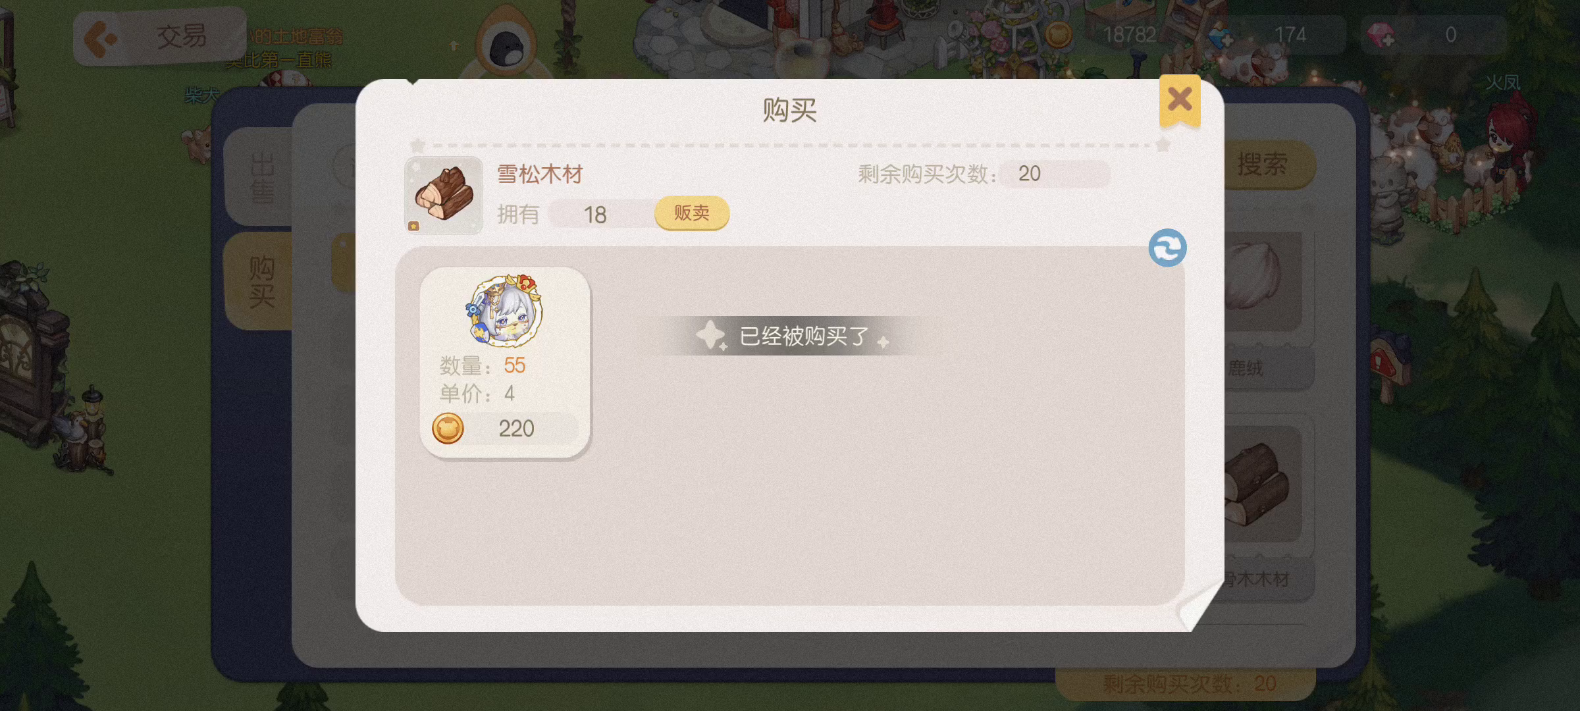Switch to the 出售 tab
The image size is (1580, 711).
click(x=261, y=176)
